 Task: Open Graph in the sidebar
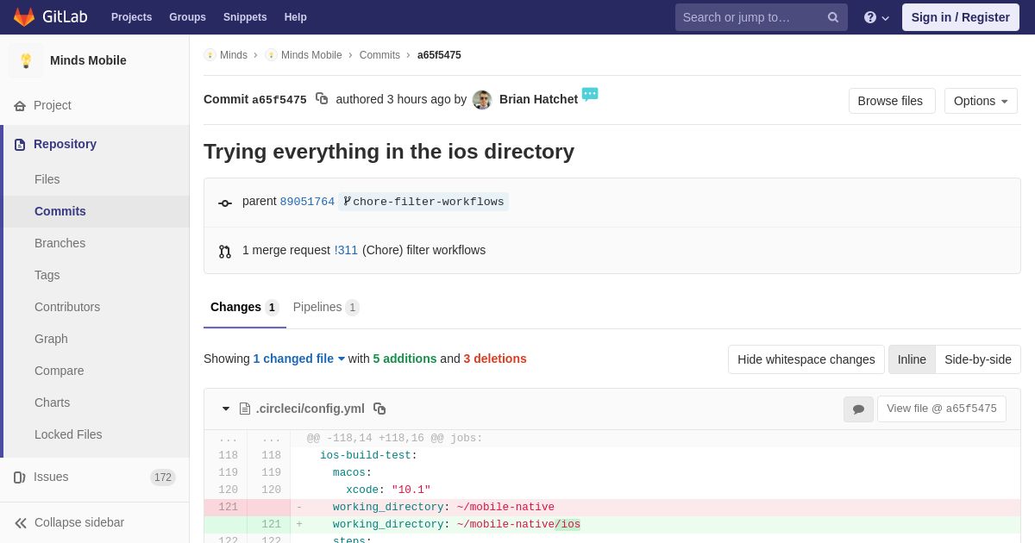click(x=51, y=339)
